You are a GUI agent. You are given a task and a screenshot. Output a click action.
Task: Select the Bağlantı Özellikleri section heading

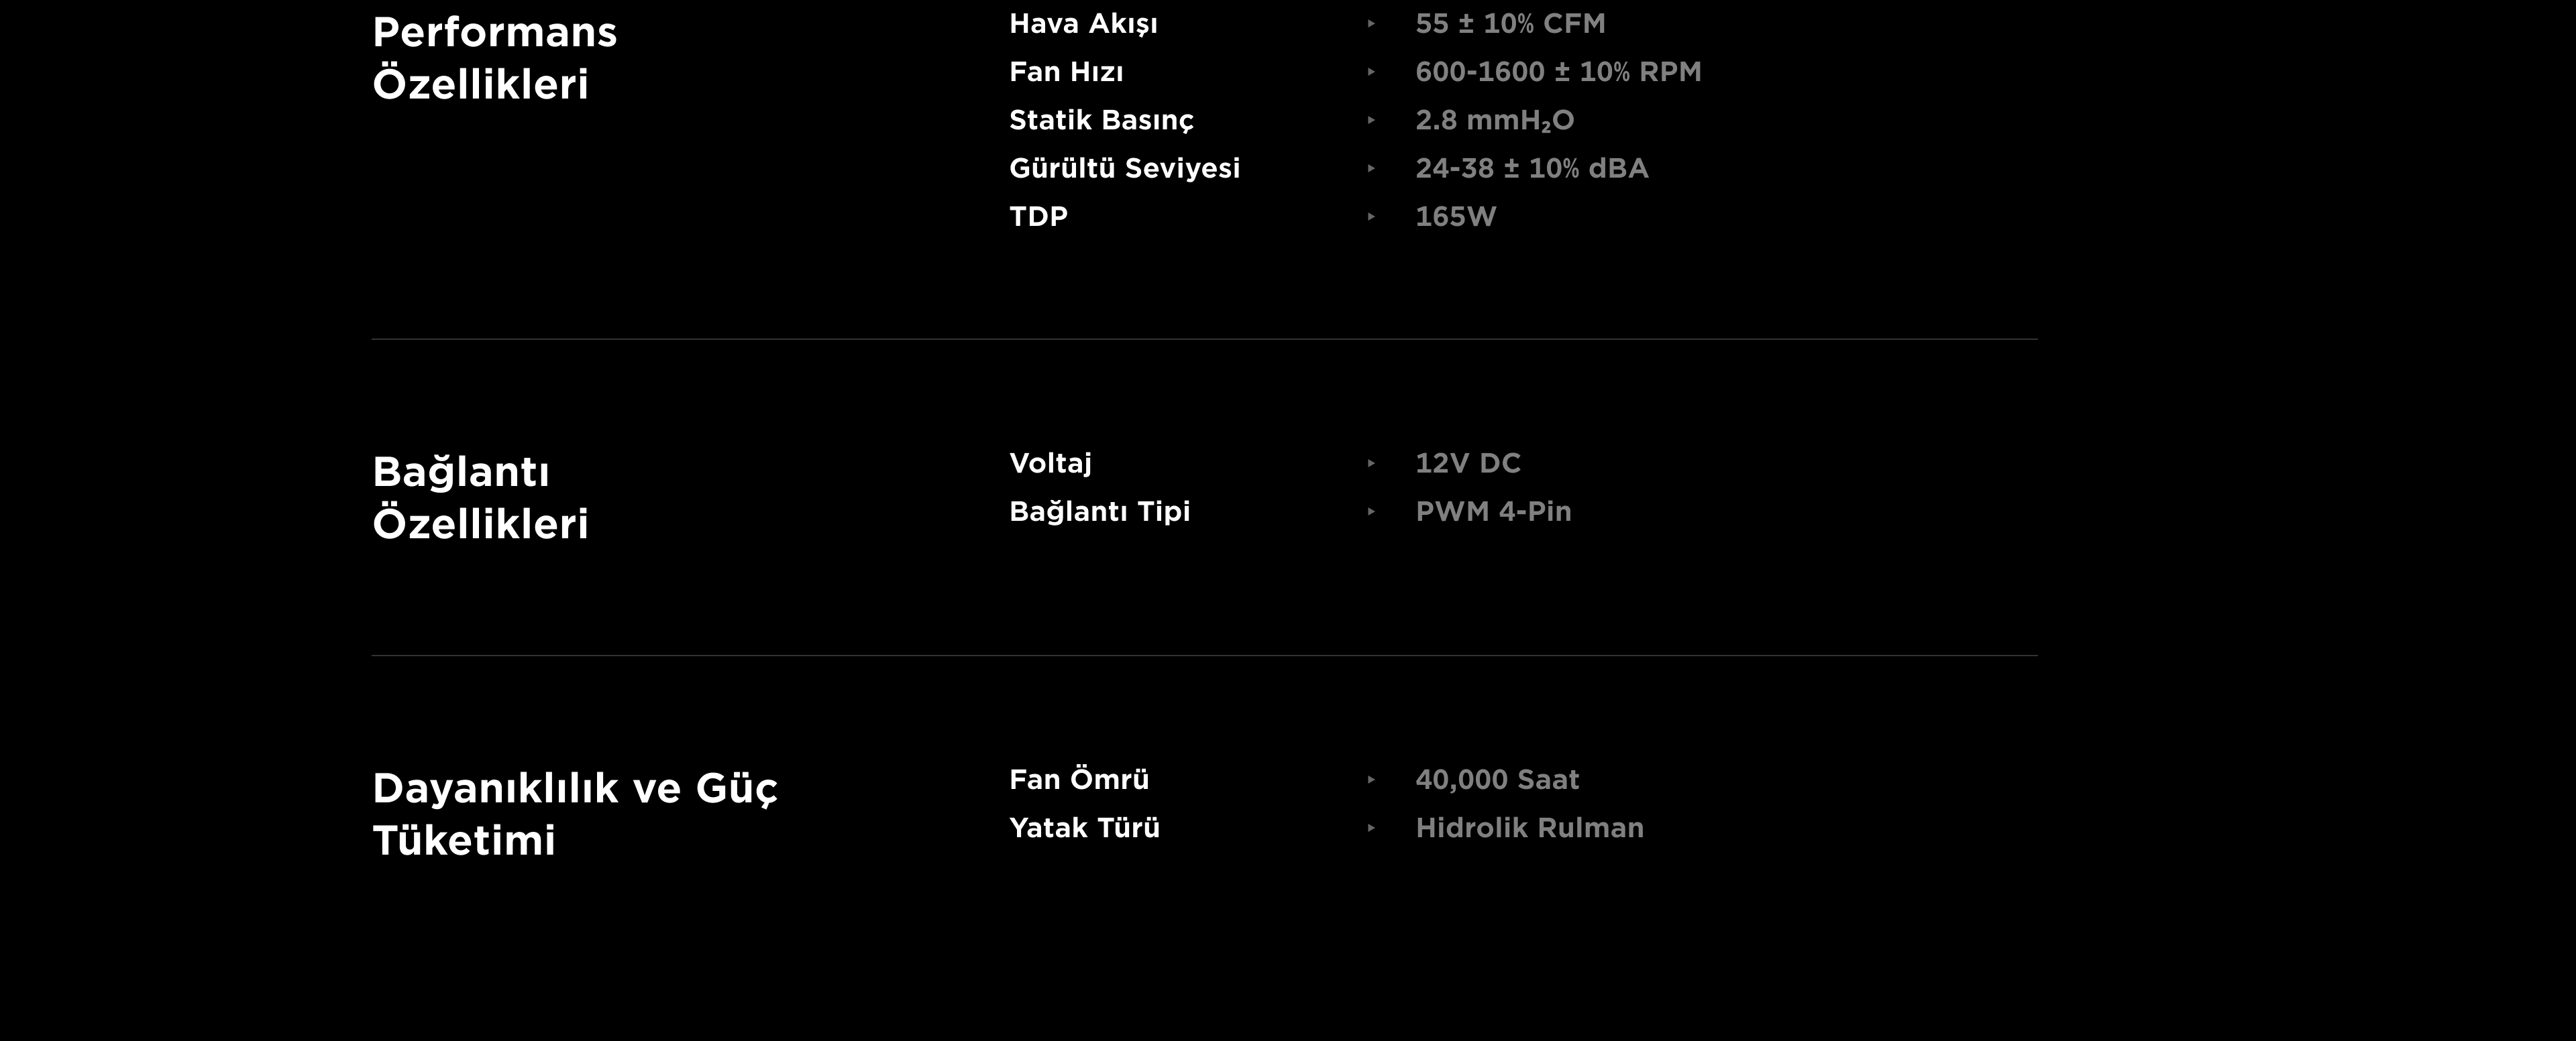[480, 497]
